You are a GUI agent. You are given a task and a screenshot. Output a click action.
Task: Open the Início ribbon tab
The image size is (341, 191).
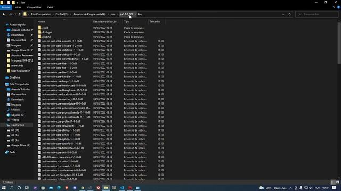coord(18,7)
